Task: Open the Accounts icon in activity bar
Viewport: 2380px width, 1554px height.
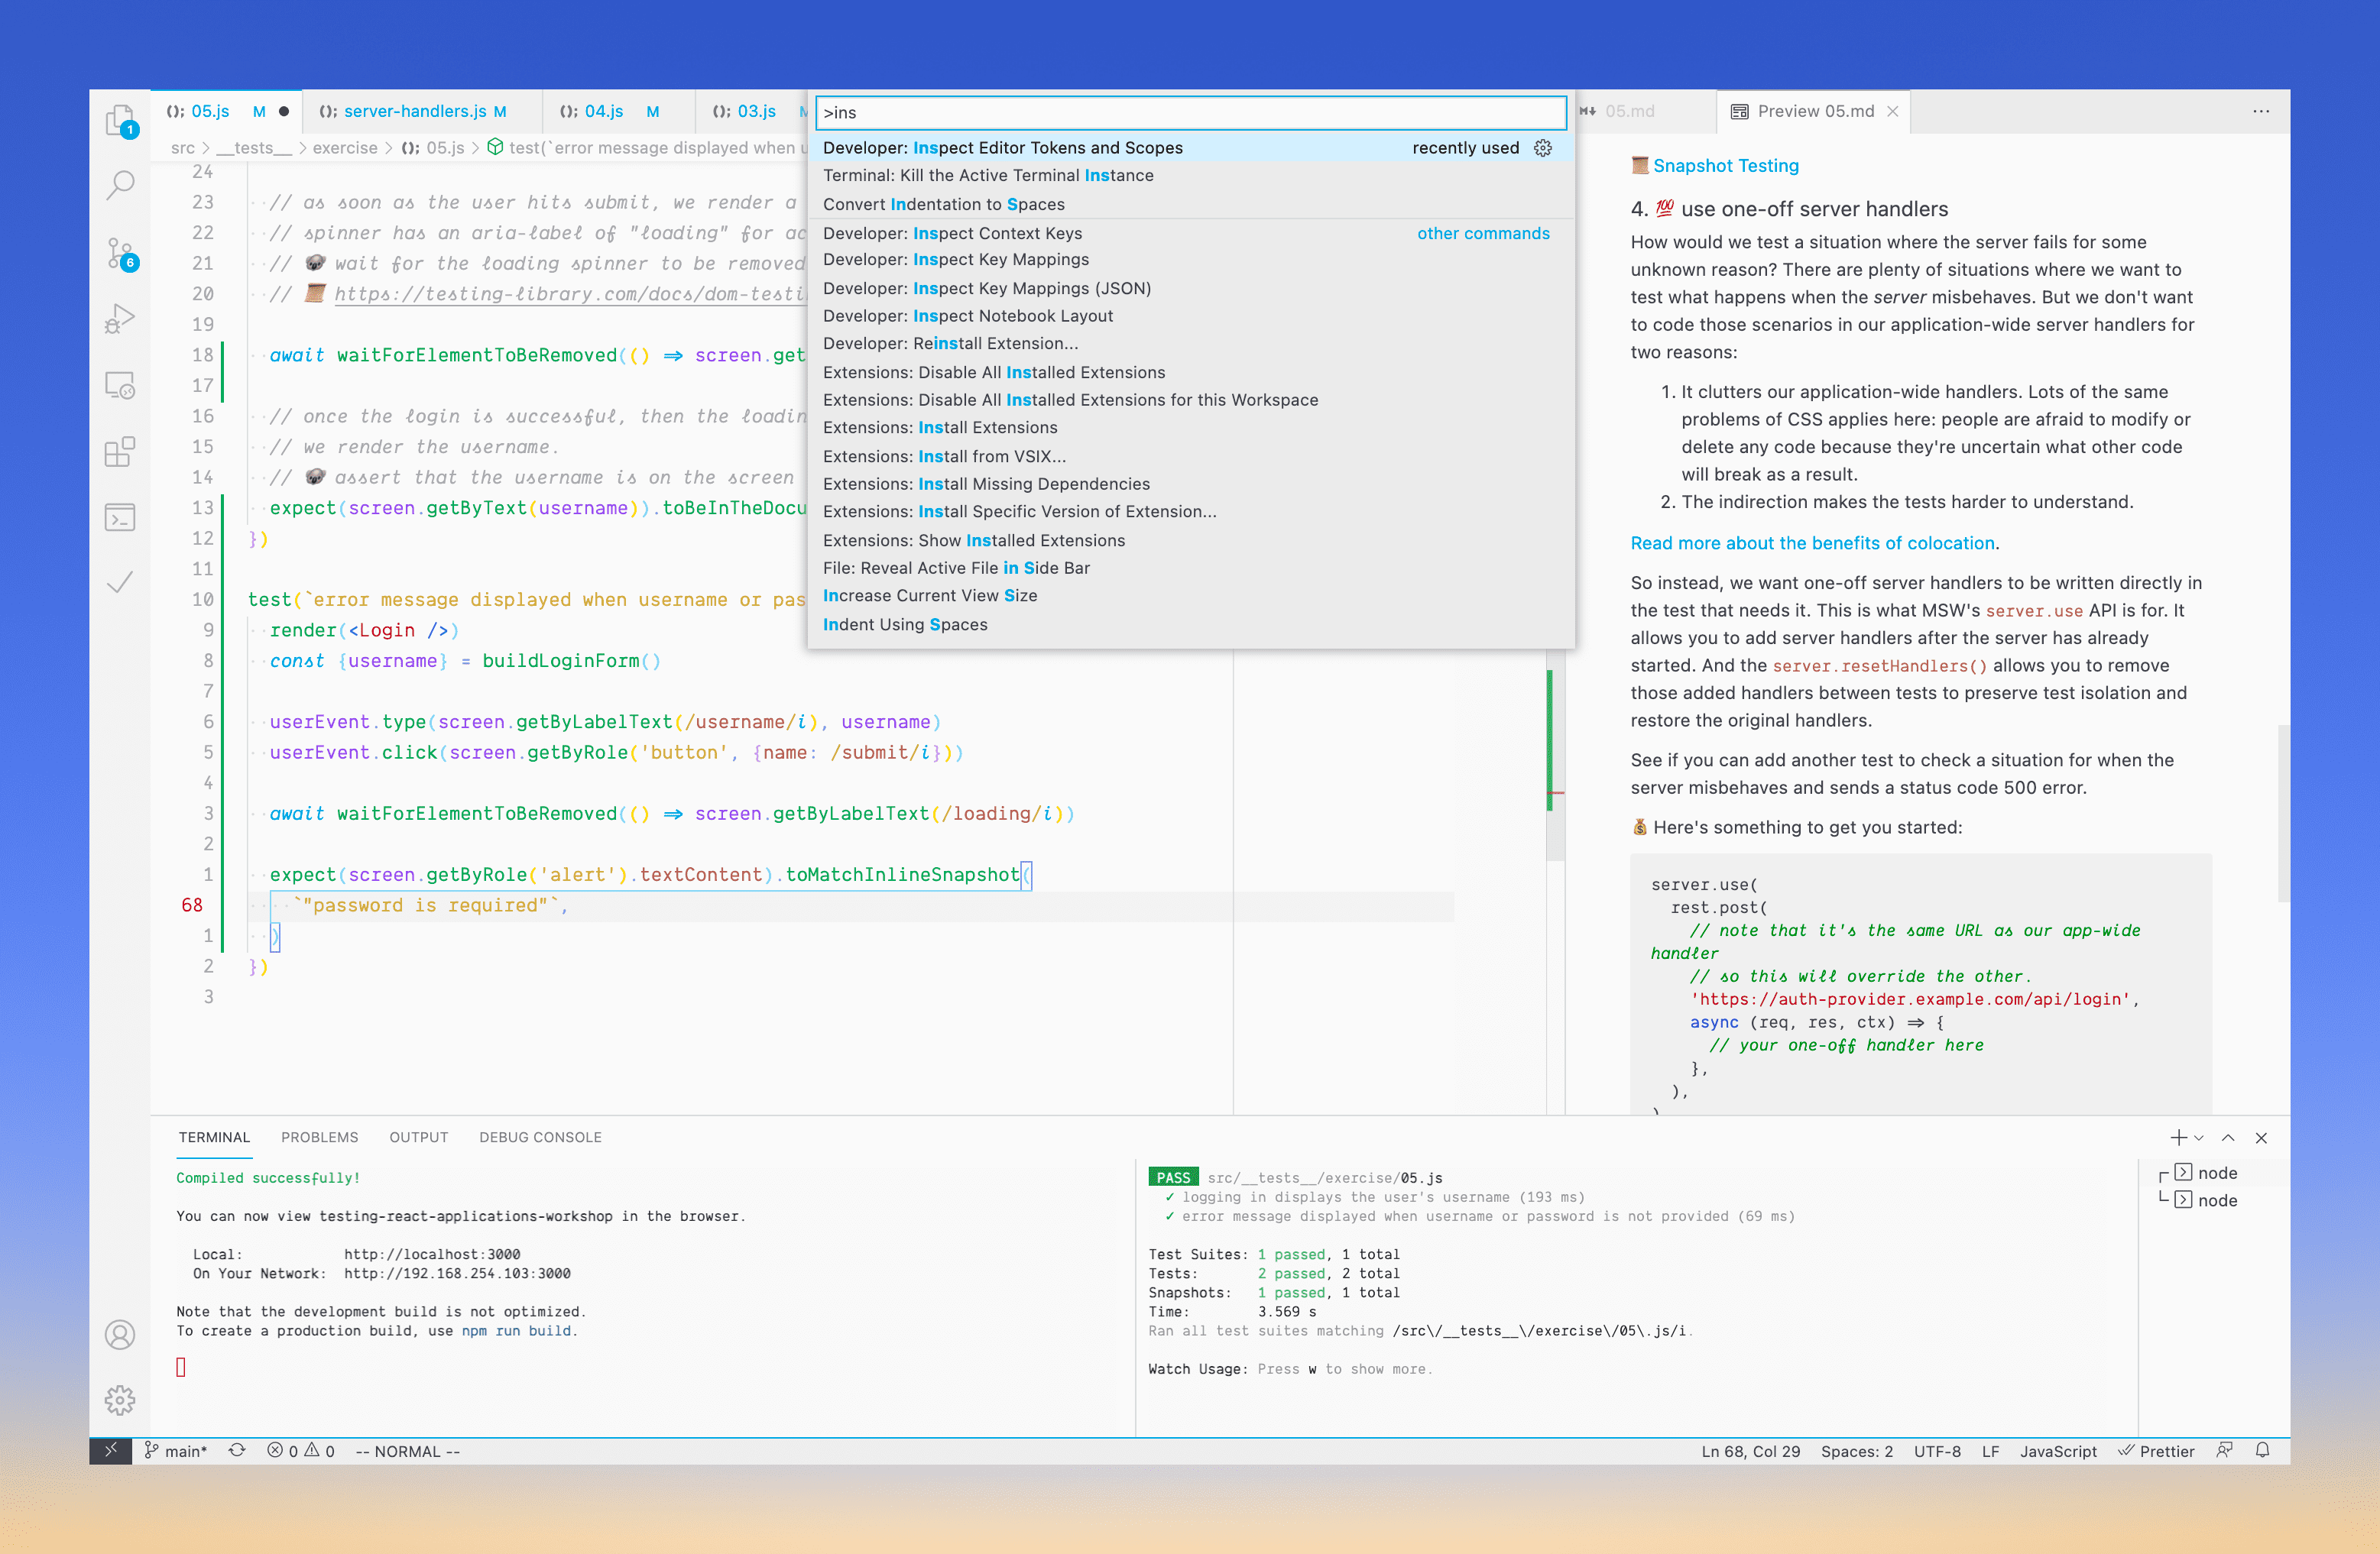Action: [120, 1335]
